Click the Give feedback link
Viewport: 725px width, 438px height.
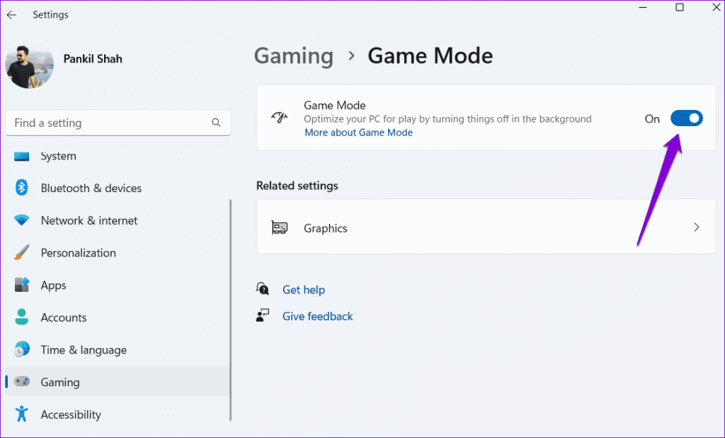[317, 316]
